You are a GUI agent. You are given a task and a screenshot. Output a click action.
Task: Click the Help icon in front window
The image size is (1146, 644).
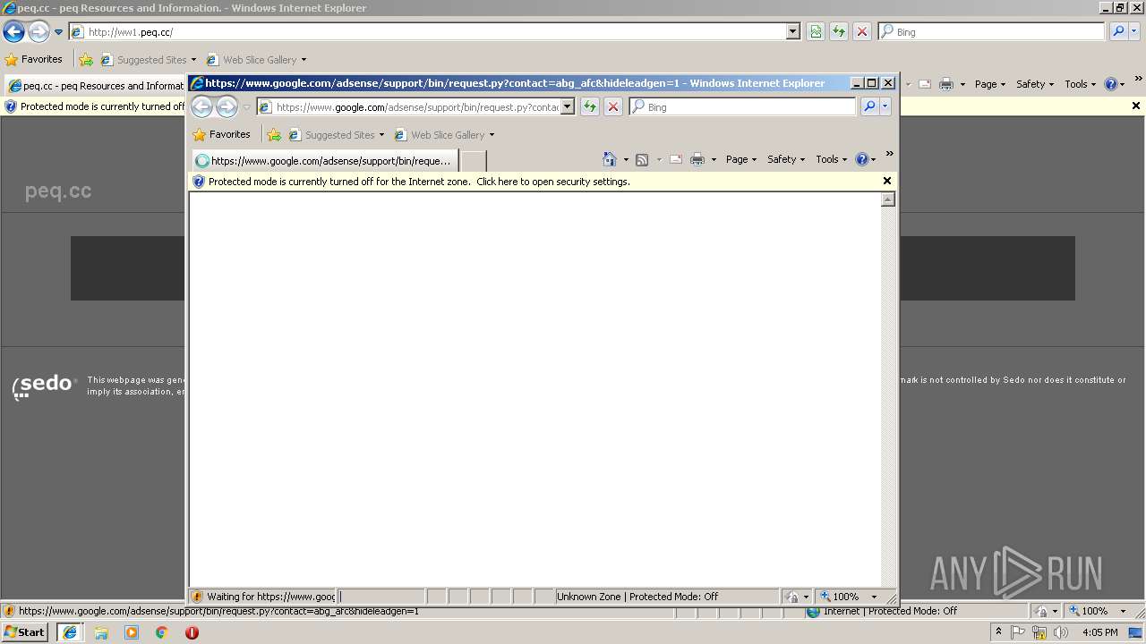[x=862, y=159]
